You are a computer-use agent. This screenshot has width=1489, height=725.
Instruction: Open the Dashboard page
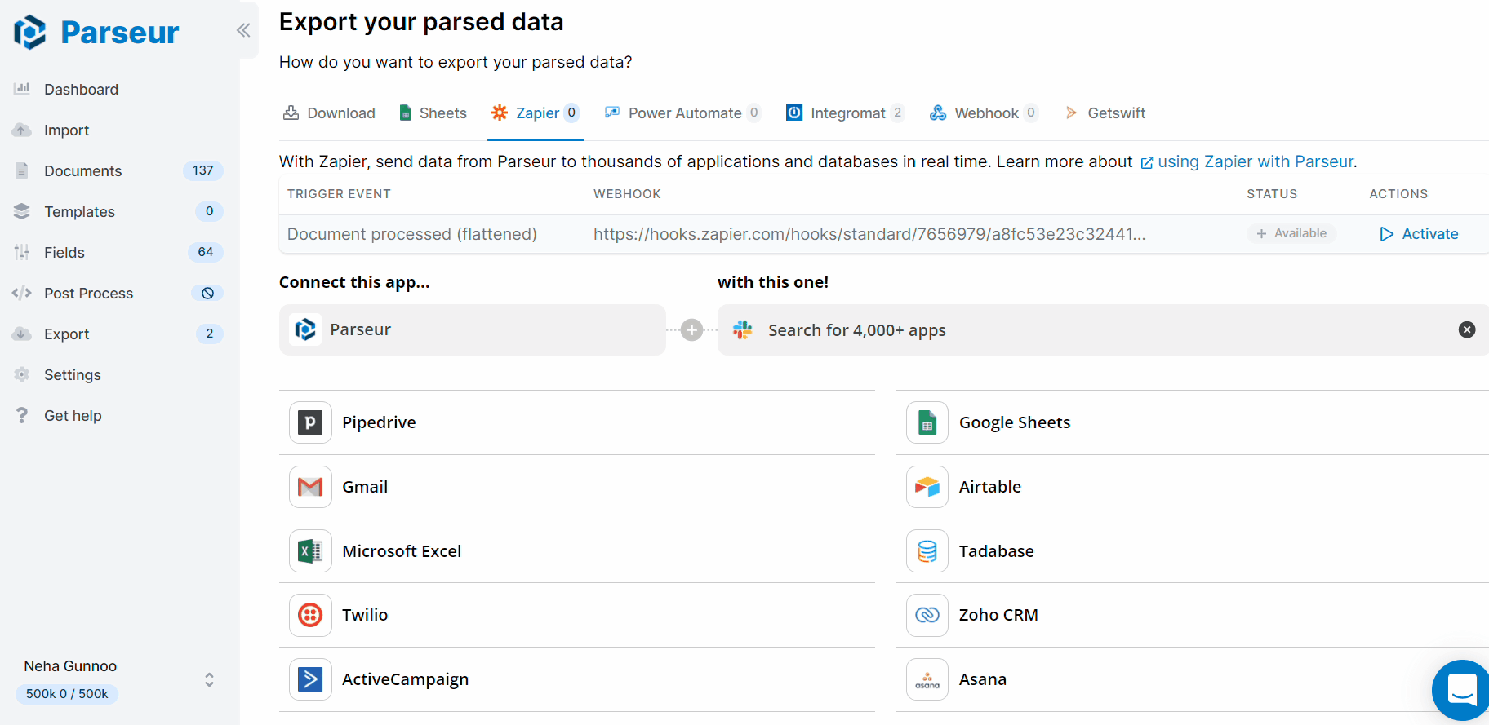[x=81, y=90]
